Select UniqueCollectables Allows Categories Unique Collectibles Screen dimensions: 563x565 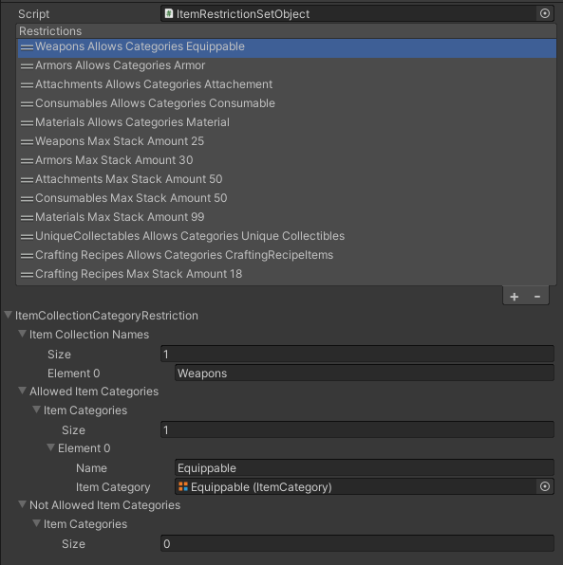[x=287, y=236]
